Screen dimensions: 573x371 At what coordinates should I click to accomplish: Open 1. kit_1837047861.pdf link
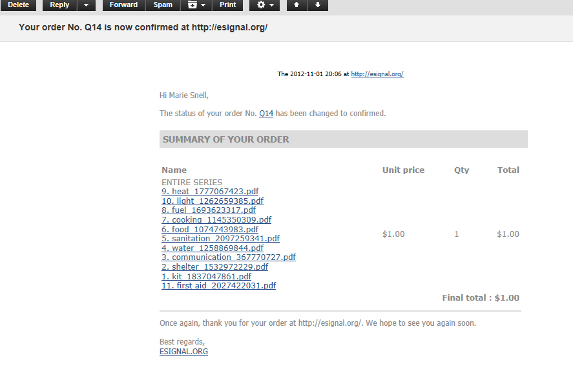coord(207,276)
